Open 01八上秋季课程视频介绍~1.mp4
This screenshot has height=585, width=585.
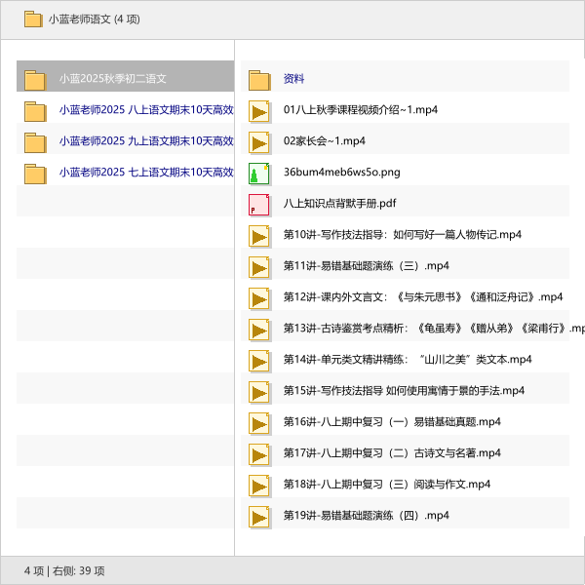click(x=360, y=110)
